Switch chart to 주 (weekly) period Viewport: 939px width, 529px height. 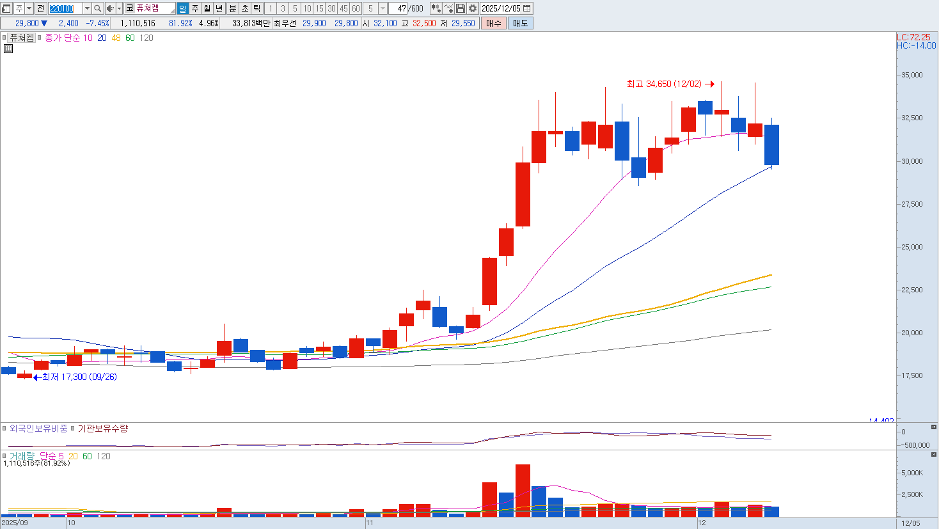(195, 8)
